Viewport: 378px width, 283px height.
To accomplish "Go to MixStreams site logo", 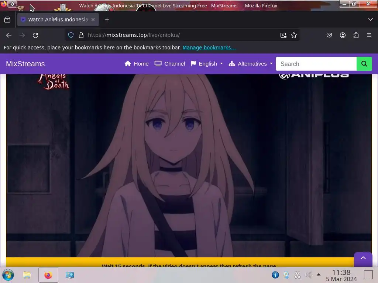I will tap(25, 64).
